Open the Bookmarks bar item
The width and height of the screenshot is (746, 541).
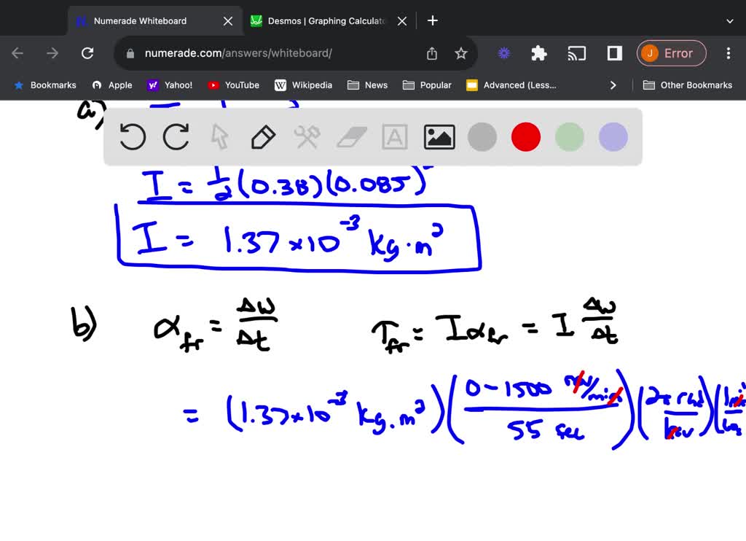pyautogui.click(x=45, y=85)
